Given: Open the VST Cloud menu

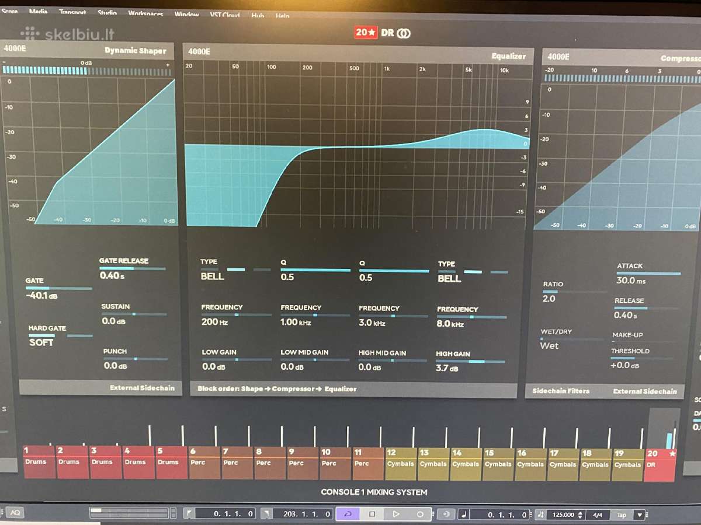Looking at the screenshot, I should coord(225,15).
